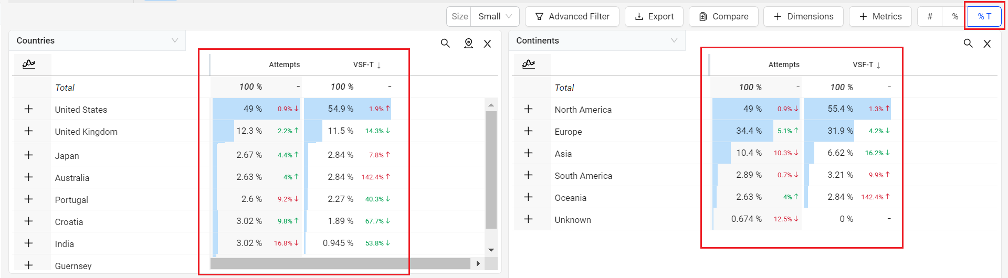Switch to the # absolute values view
The width and height of the screenshot is (1008, 278).
pos(930,16)
